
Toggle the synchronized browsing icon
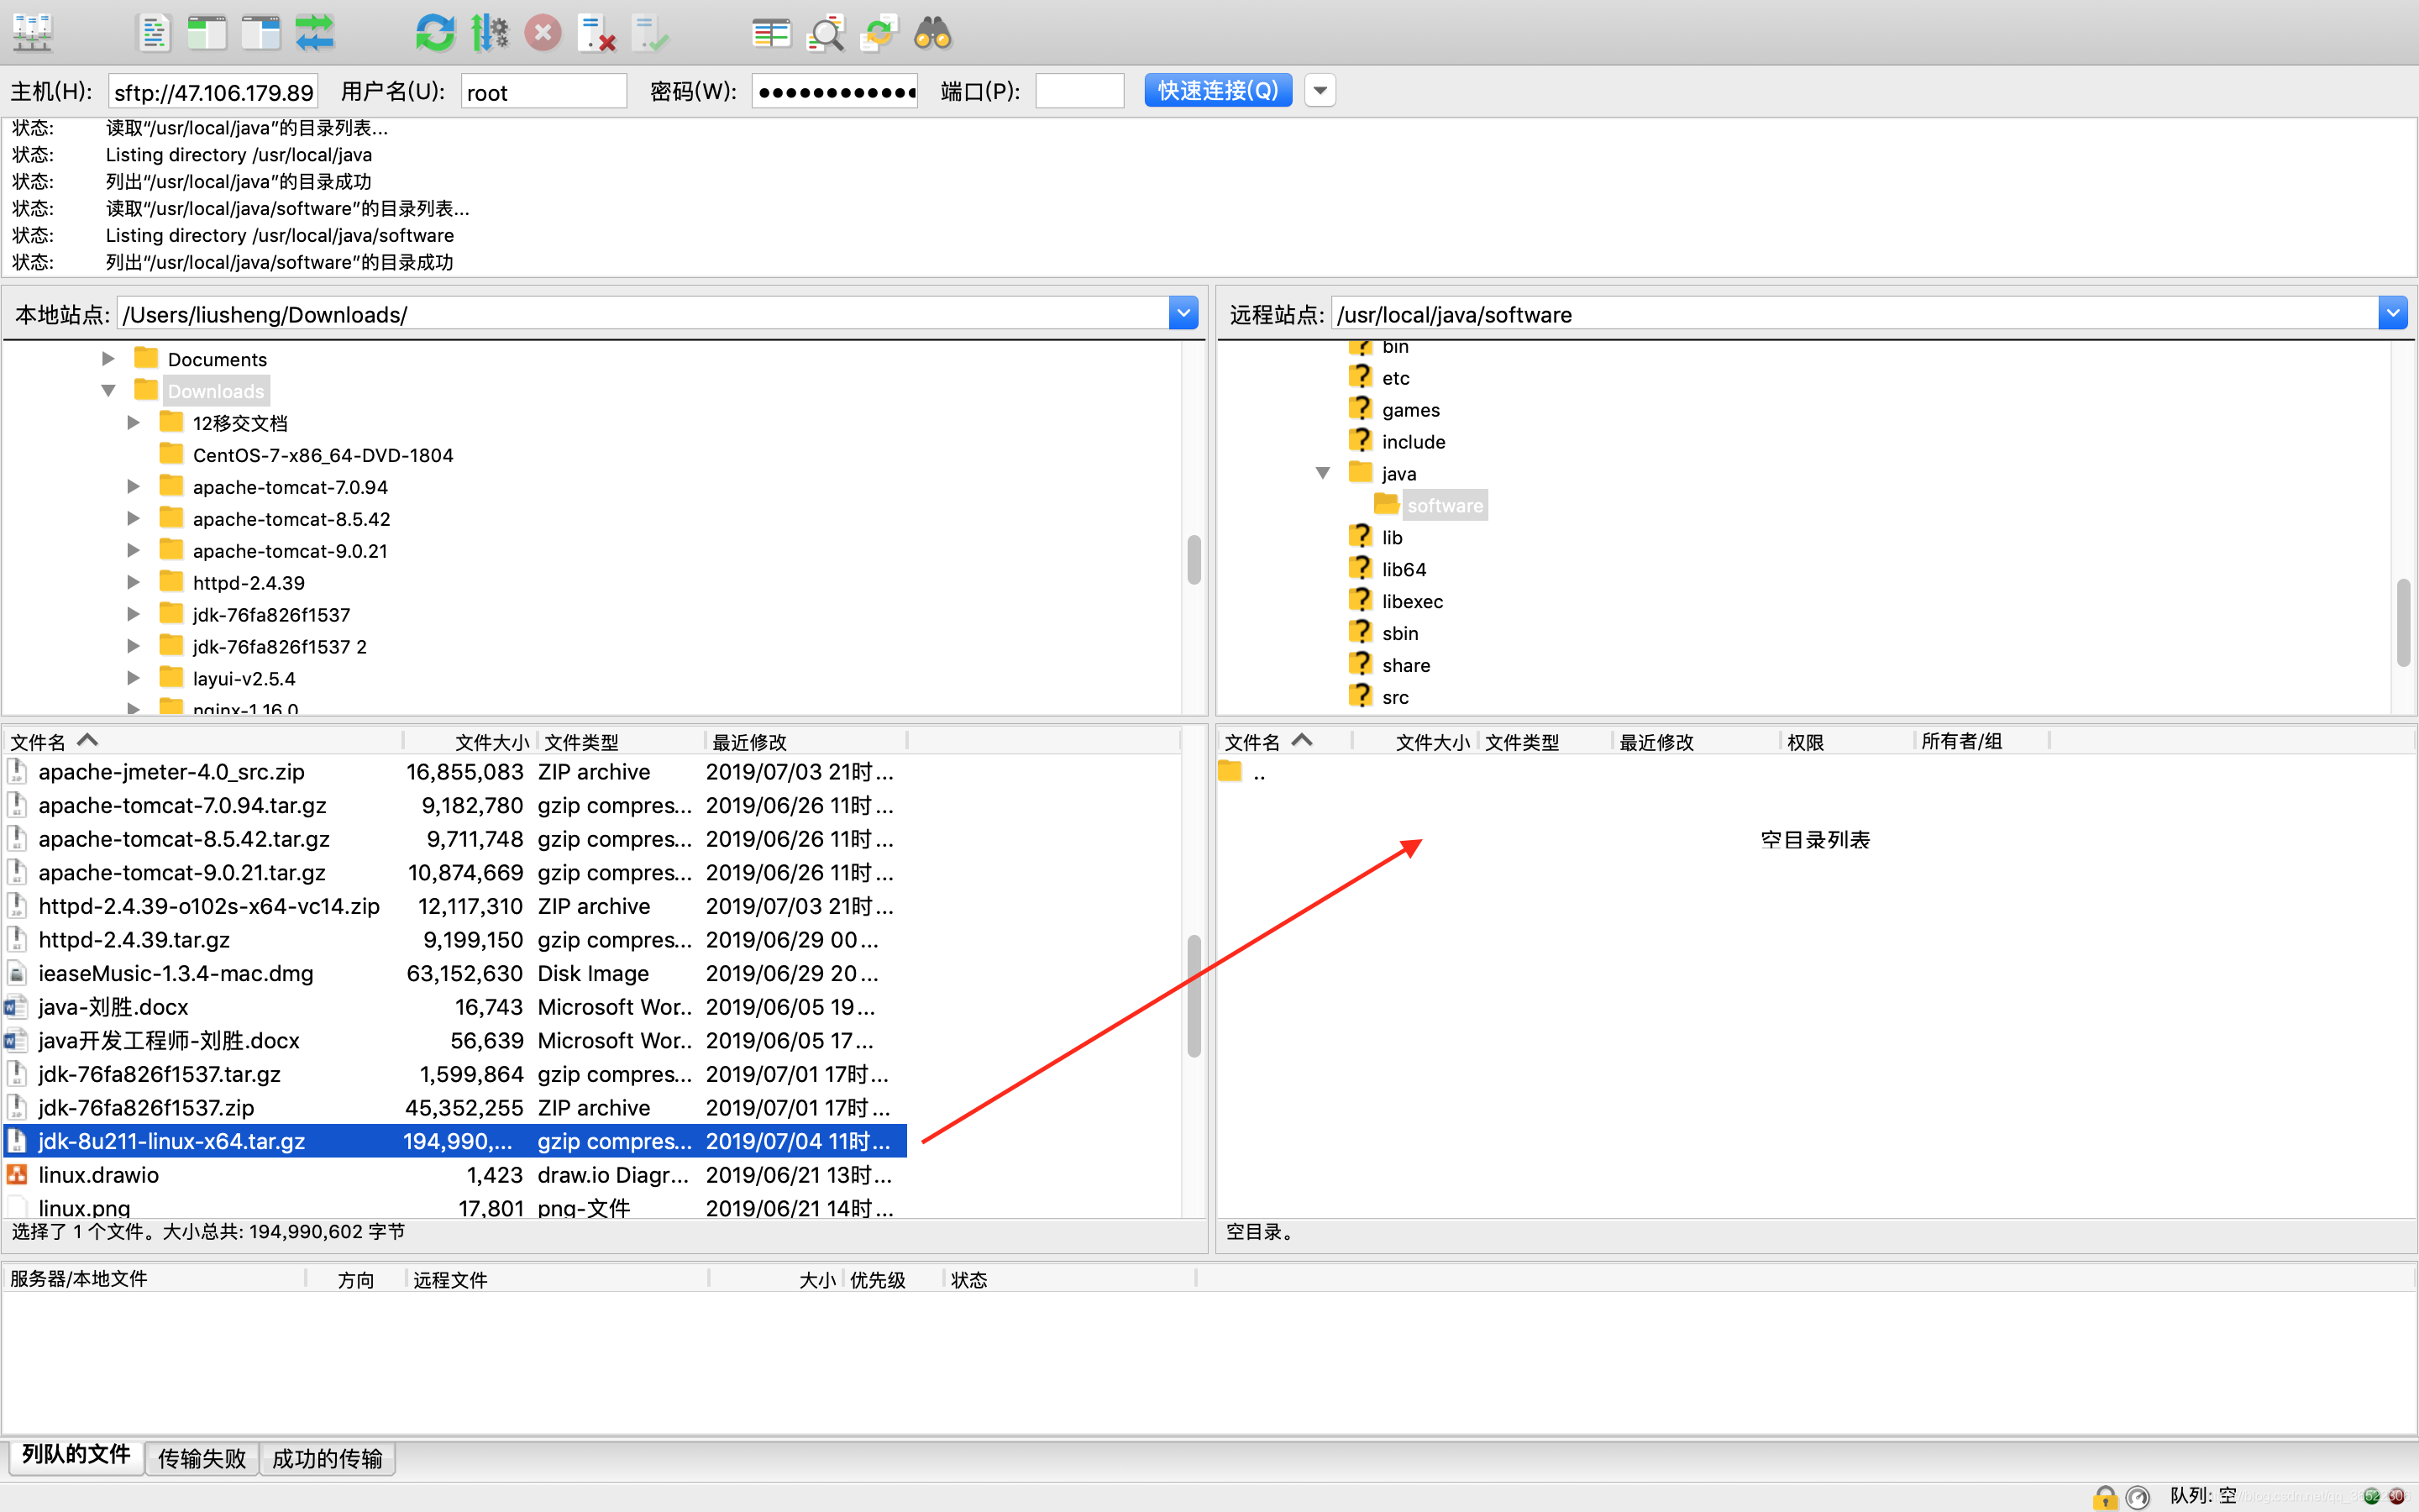pos(879,33)
